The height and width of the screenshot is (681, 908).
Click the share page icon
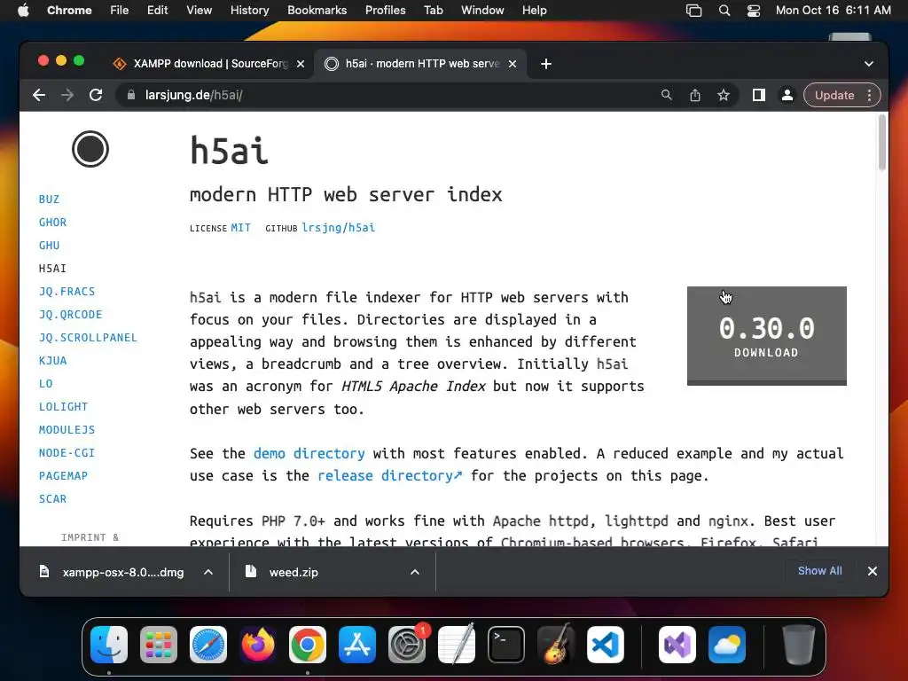695,95
